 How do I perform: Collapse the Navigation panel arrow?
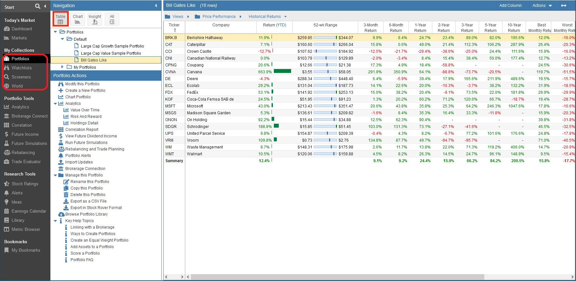[156, 6]
